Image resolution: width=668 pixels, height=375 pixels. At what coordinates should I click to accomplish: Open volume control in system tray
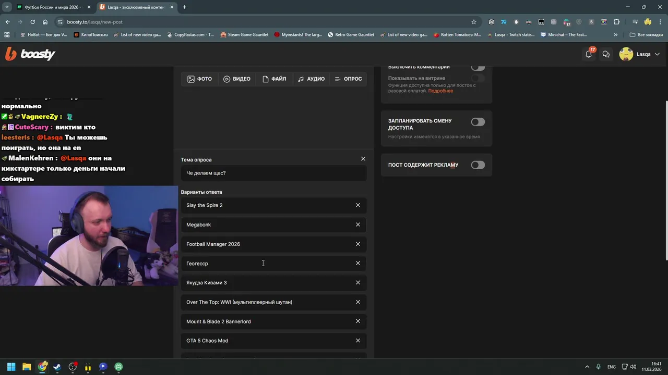pyautogui.click(x=633, y=367)
